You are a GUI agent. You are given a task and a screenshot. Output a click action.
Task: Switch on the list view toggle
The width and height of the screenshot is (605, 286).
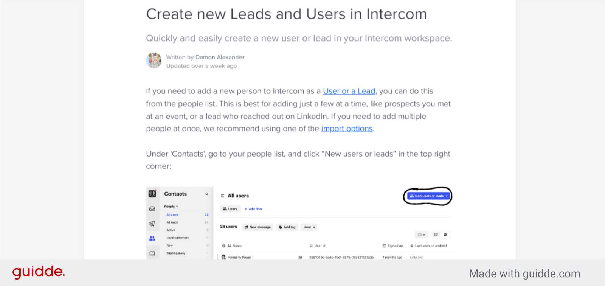[436, 235]
